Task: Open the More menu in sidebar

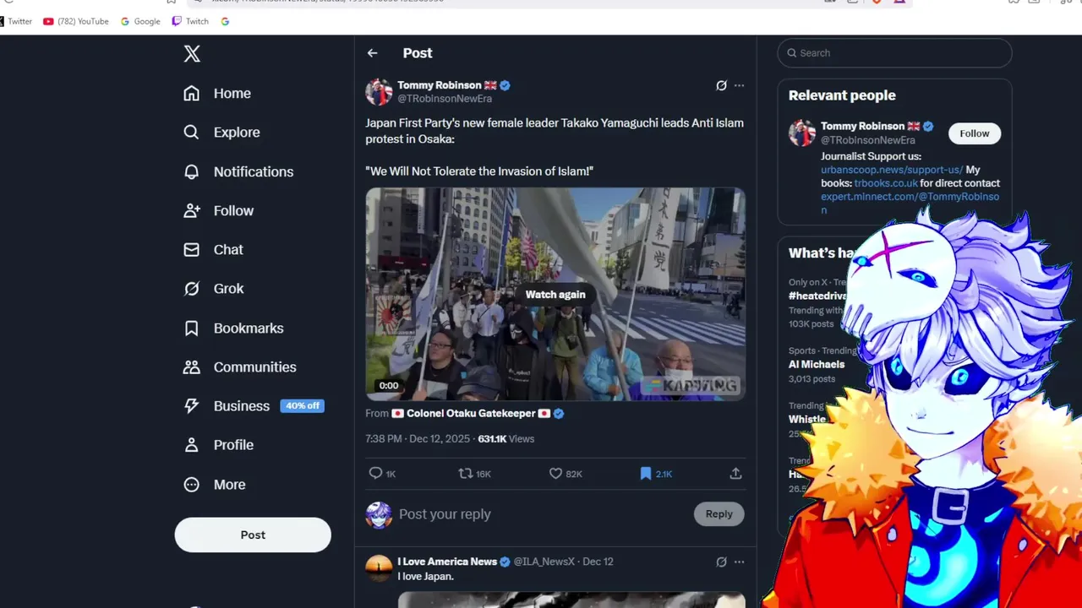Action: click(x=215, y=484)
